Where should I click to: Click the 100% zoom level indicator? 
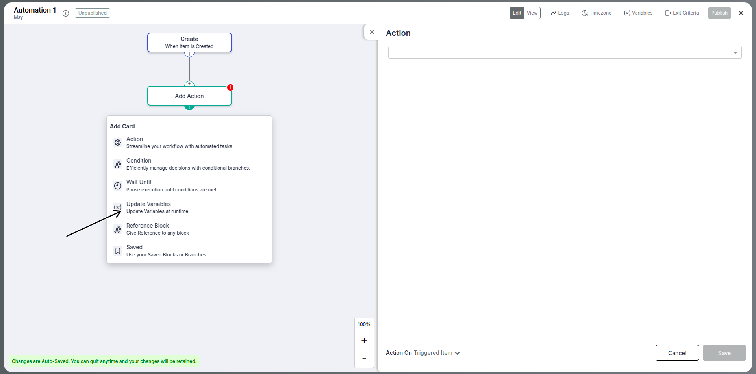(x=364, y=324)
